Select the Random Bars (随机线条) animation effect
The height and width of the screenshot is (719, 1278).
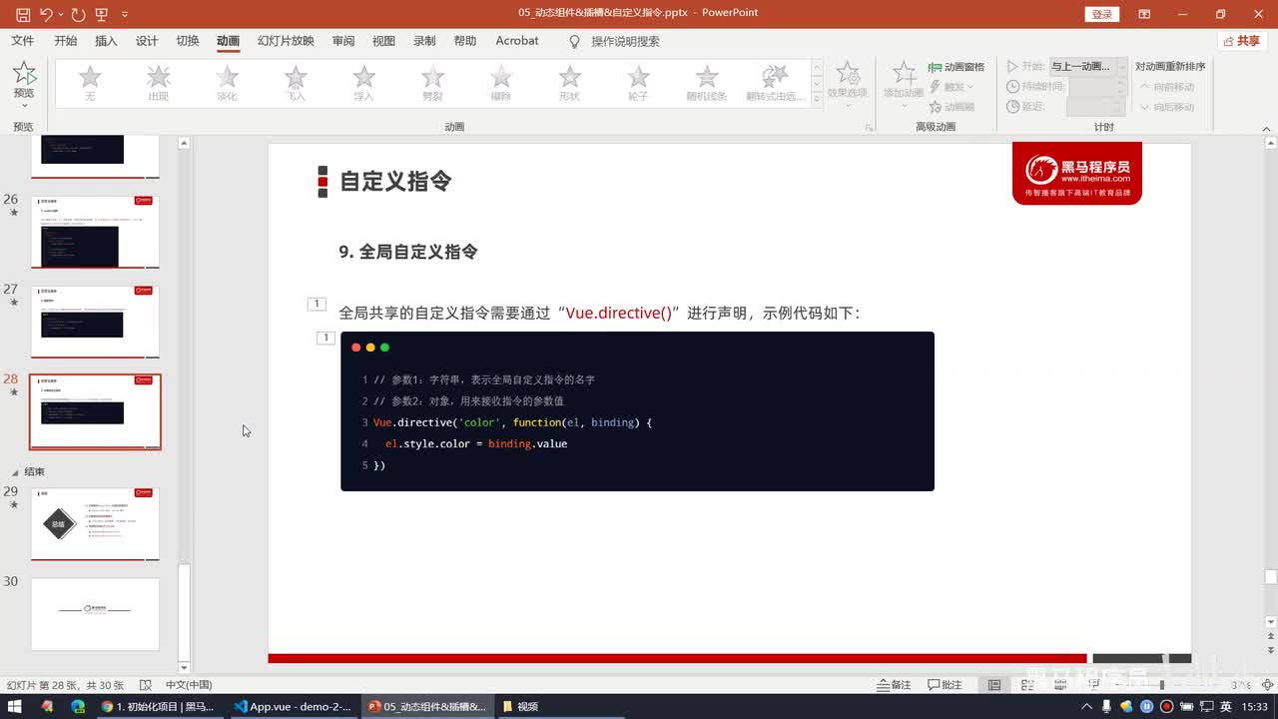coord(707,82)
